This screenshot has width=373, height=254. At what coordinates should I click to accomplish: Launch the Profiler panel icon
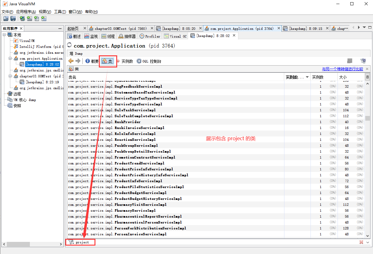click(150, 36)
